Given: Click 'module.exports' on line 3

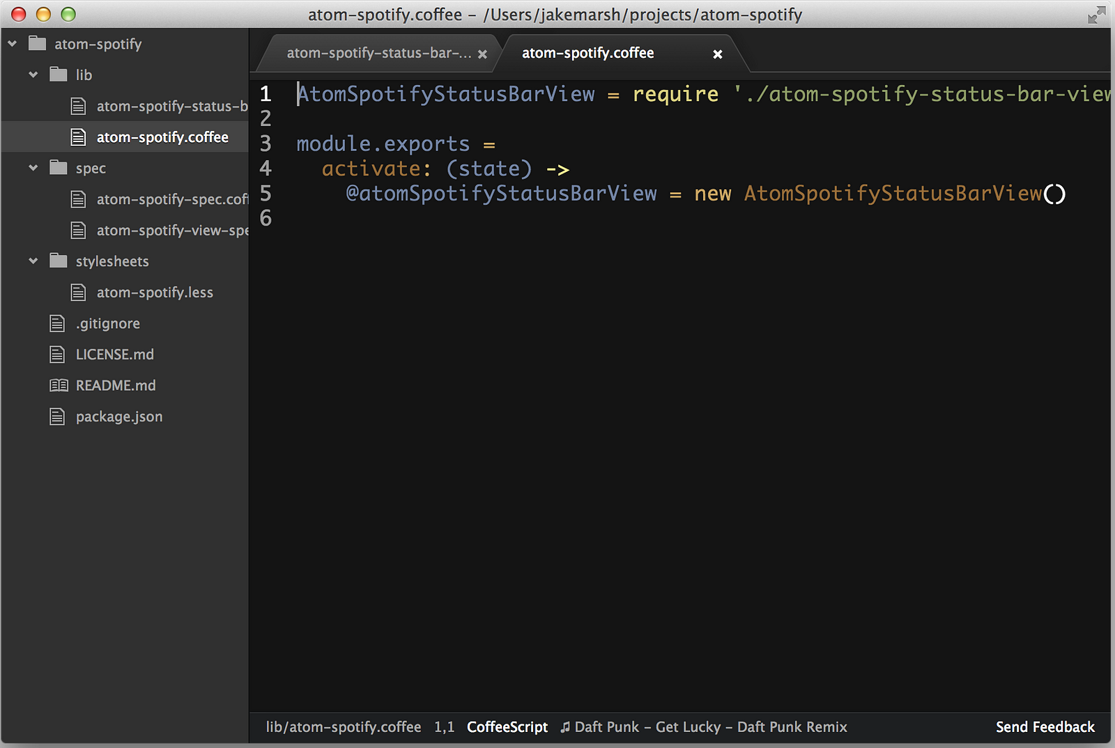Looking at the screenshot, I should pos(383,144).
